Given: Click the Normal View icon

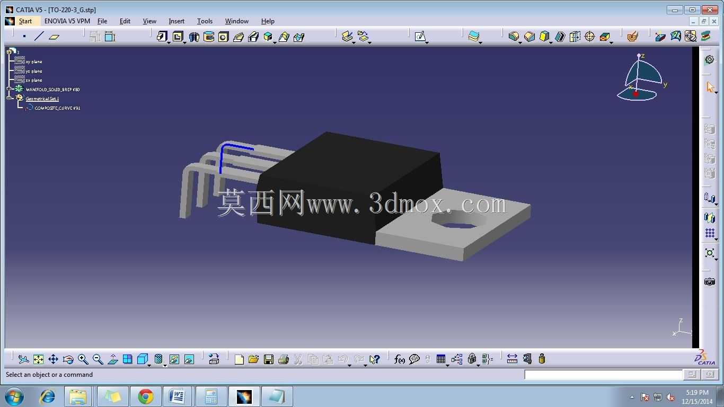Looking at the screenshot, I should click(113, 359).
